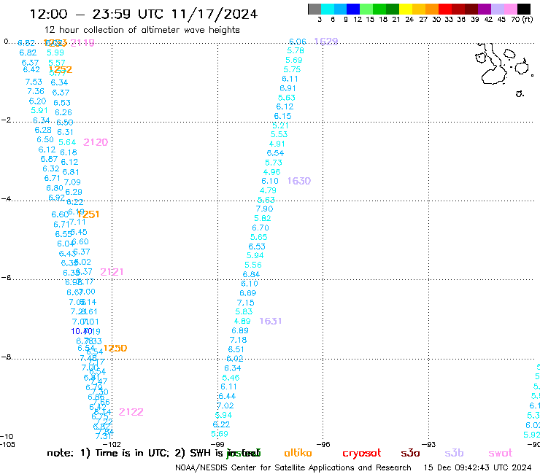Click the '(ft)' unit label in the legend
The width and height of the screenshot is (540, 474).
[x=528, y=20]
